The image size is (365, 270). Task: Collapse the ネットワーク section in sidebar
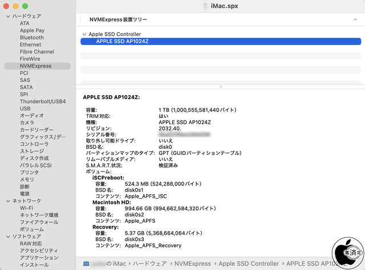(x=8, y=201)
